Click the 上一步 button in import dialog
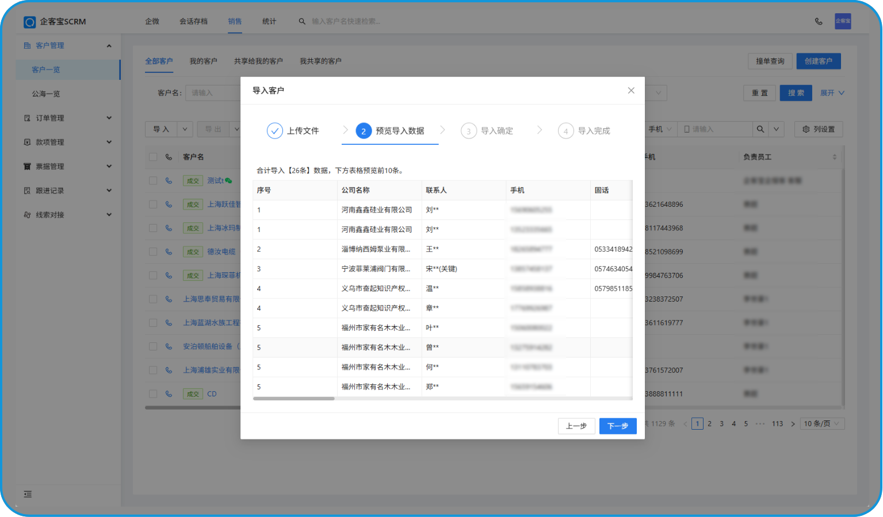This screenshot has width=883, height=517. 576,426
